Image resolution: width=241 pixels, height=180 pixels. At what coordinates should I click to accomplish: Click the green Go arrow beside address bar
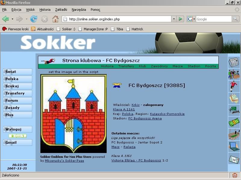(180, 19)
